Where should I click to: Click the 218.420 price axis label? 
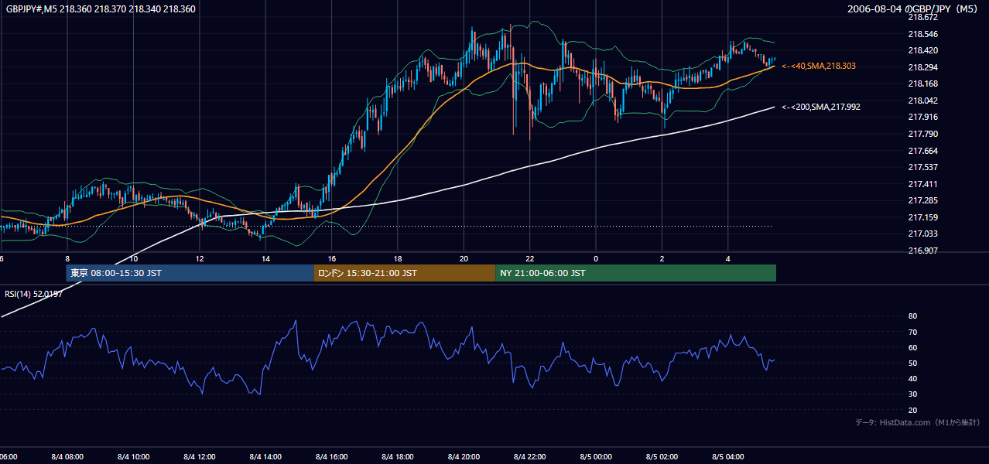point(922,50)
